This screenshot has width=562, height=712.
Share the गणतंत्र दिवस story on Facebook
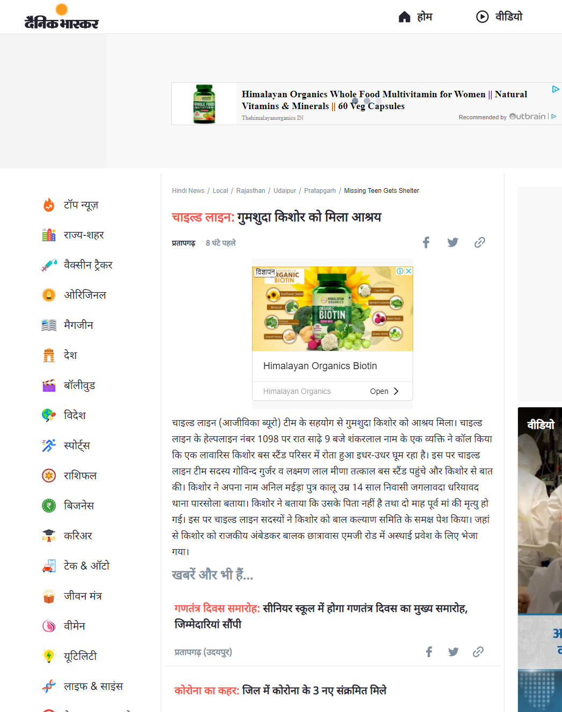[x=429, y=652]
